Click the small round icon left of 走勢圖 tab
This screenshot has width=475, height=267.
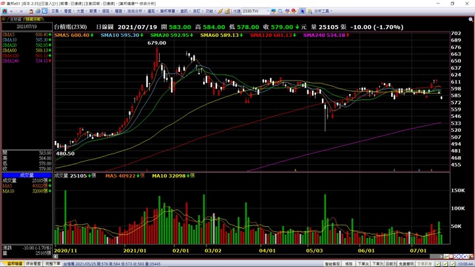[4, 19]
